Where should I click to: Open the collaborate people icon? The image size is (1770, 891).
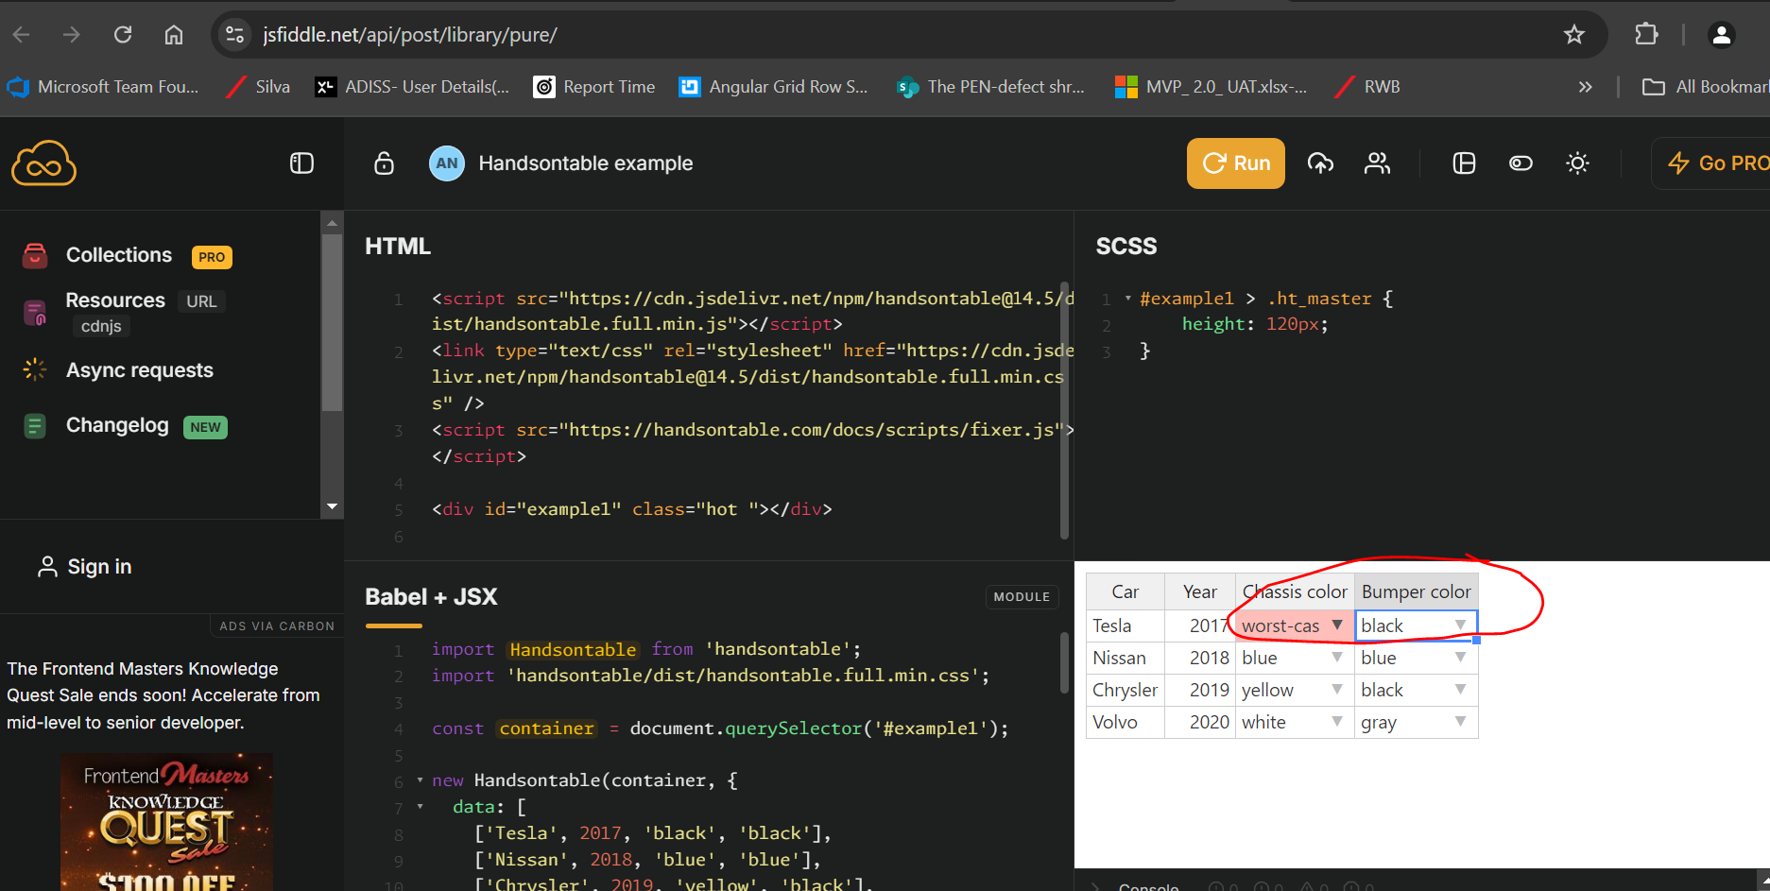pyautogui.click(x=1377, y=163)
